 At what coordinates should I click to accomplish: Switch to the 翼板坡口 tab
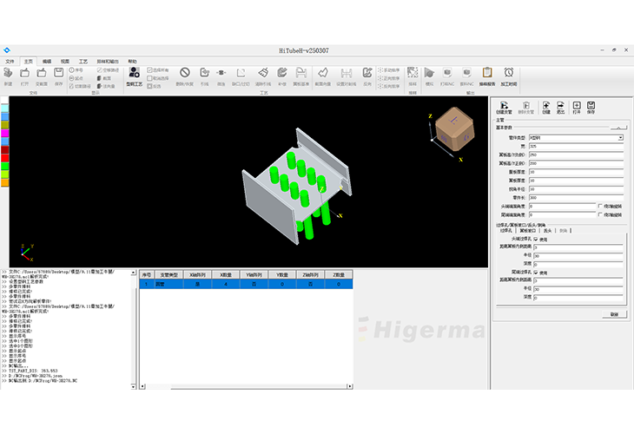point(527,230)
